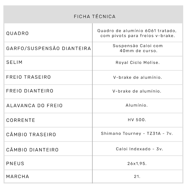Select the CÂMBIO DIANTEIRO label
Screen dimensions: 188x188
coord(32,150)
